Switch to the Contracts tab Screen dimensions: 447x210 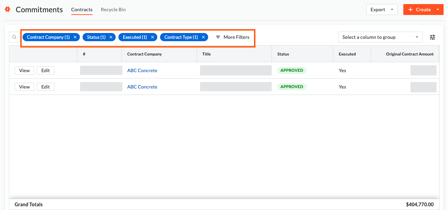[x=82, y=10]
